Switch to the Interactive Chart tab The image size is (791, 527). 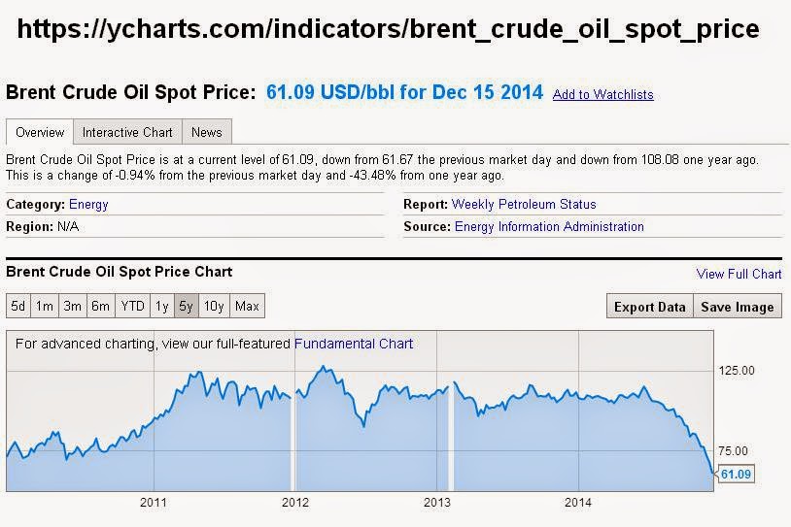click(x=127, y=132)
